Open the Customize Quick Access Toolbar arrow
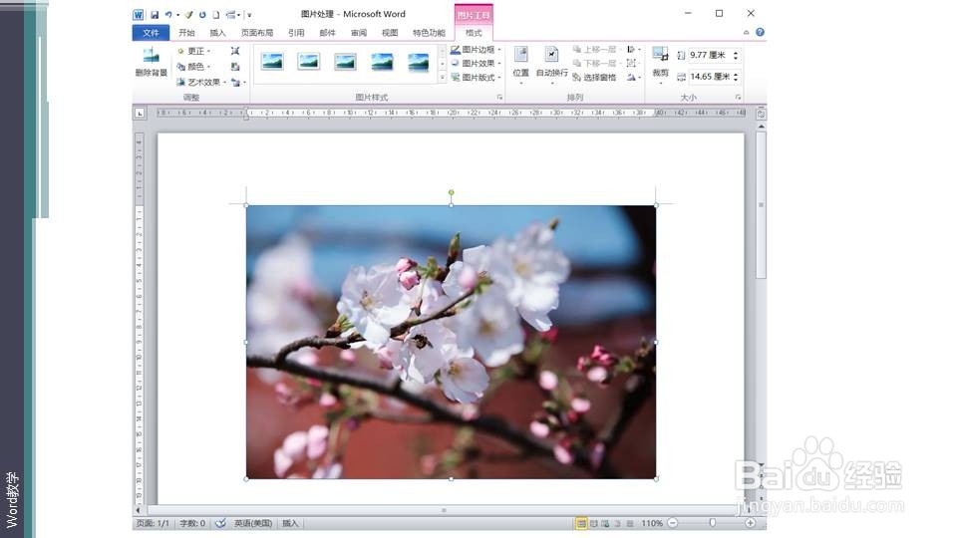957x538 pixels. click(249, 15)
